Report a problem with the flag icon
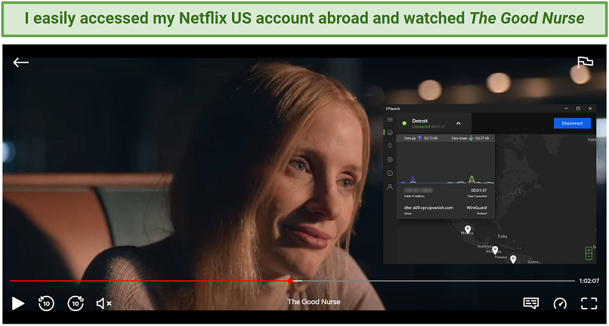The width and height of the screenshot is (609, 326). (x=585, y=62)
